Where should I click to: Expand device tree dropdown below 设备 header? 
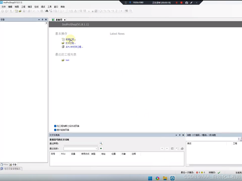46,23
